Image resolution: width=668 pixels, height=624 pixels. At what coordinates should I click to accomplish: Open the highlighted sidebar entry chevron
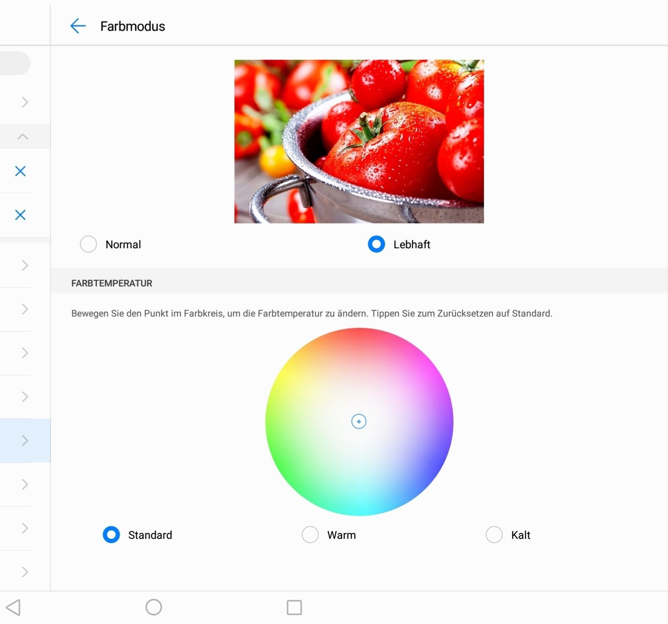pyautogui.click(x=25, y=440)
